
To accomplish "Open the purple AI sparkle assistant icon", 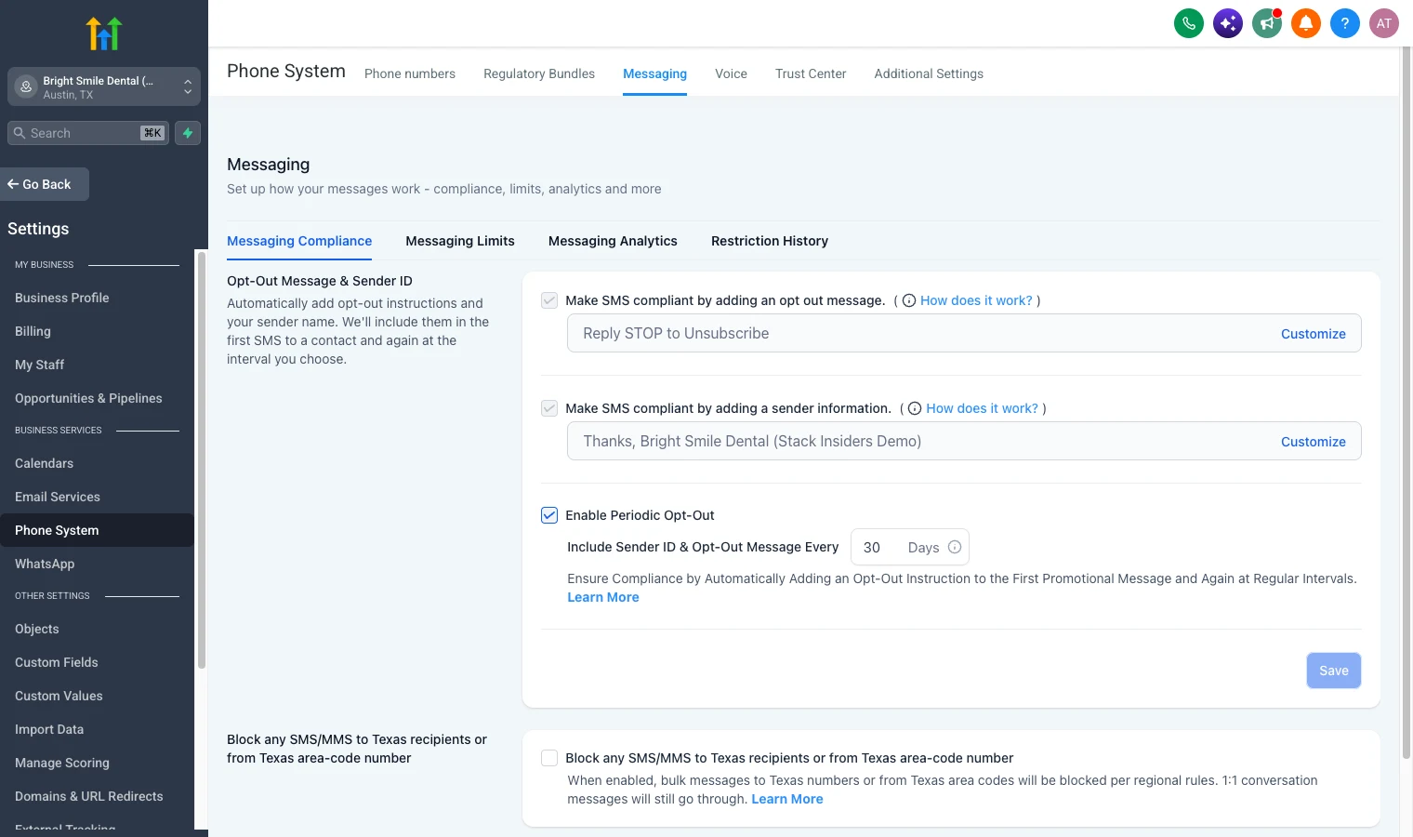I will point(1228,23).
